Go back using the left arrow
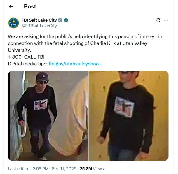This screenshot has width=178, height=174. click(11, 6)
